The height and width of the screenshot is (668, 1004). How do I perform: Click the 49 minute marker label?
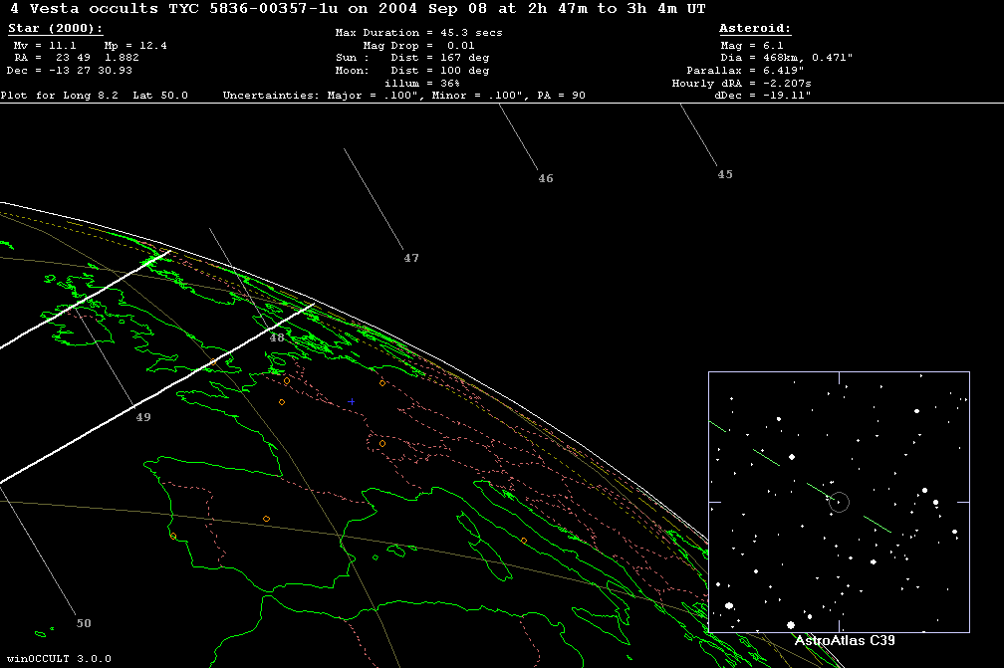tap(143, 417)
